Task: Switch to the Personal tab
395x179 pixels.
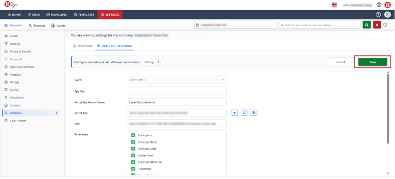Action: (x=37, y=25)
